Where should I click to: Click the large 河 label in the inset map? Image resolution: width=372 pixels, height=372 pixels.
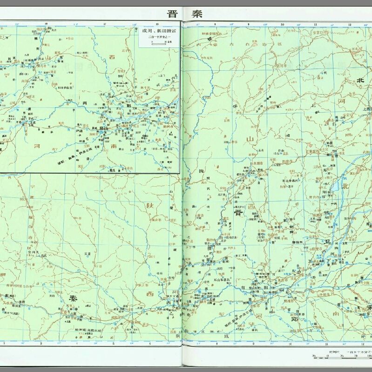(37, 146)
